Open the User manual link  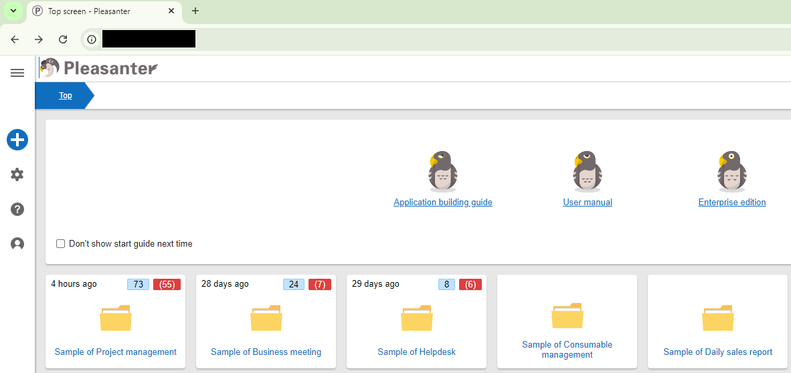pos(588,203)
